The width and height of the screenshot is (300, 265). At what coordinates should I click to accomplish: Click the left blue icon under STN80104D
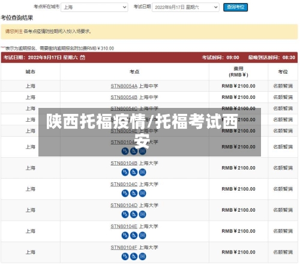click(125, 215)
